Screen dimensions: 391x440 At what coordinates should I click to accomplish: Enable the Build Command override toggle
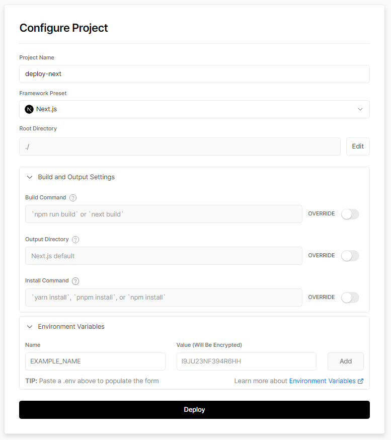click(x=350, y=214)
